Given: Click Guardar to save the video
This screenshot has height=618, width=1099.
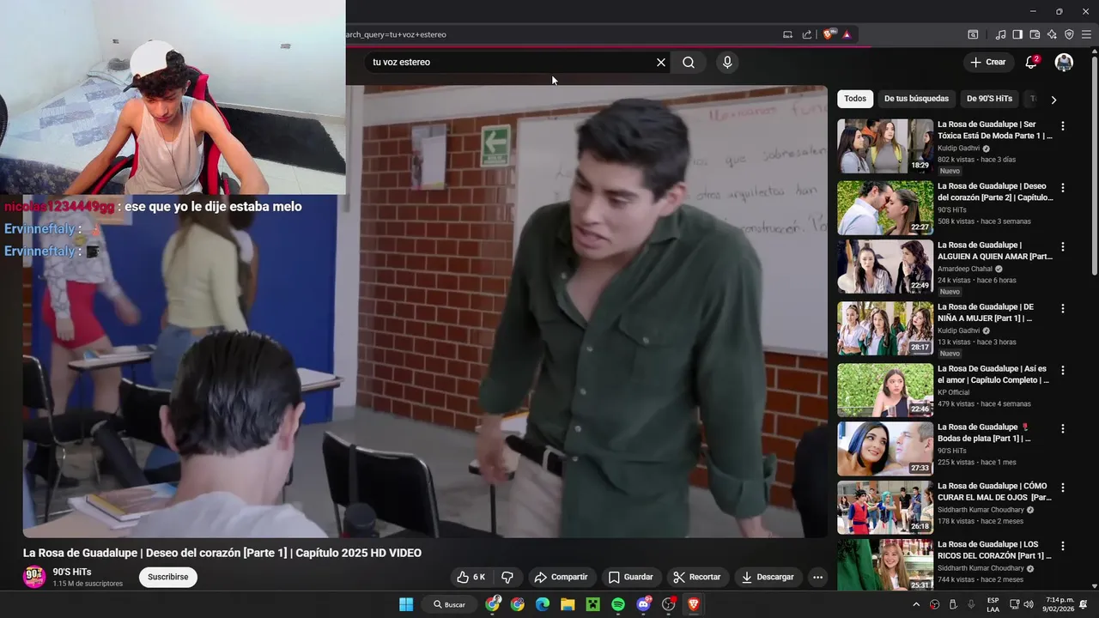Looking at the screenshot, I should click(x=631, y=578).
